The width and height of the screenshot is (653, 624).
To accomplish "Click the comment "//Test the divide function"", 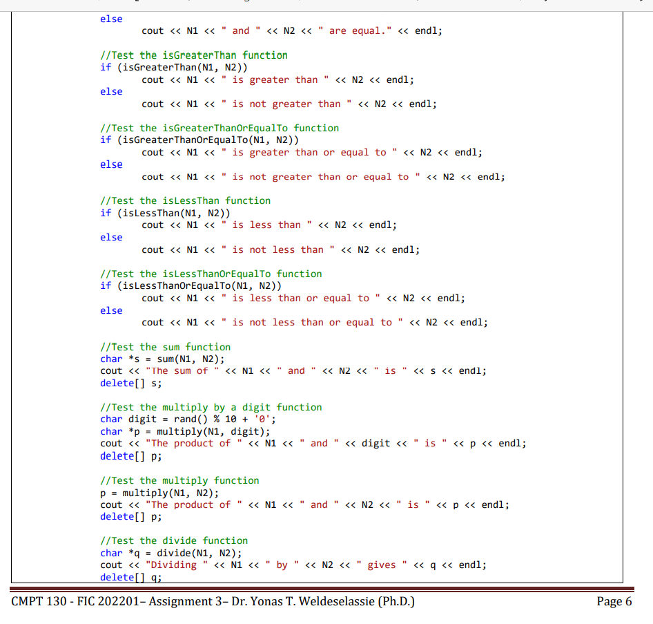I will click(174, 541).
